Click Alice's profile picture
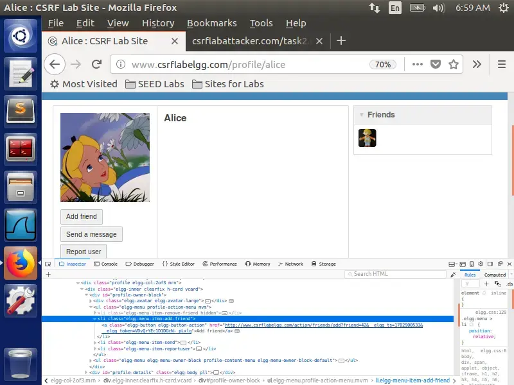 coord(105,157)
